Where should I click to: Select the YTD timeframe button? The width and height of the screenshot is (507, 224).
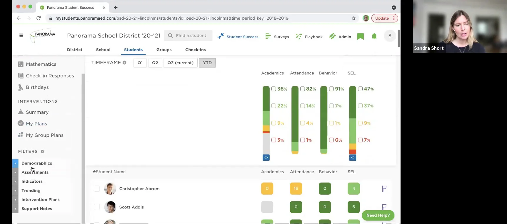tap(207, 63)
